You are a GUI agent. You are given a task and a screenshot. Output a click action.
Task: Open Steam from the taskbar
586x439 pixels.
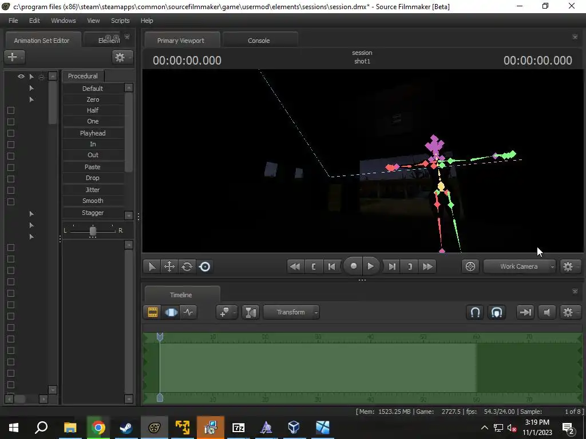(x=125, y=428)
